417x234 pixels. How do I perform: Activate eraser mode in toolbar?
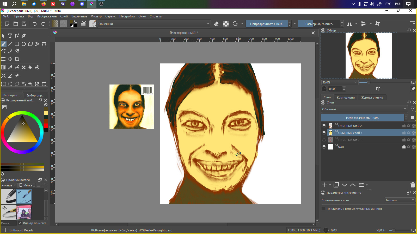coord(216,24)
